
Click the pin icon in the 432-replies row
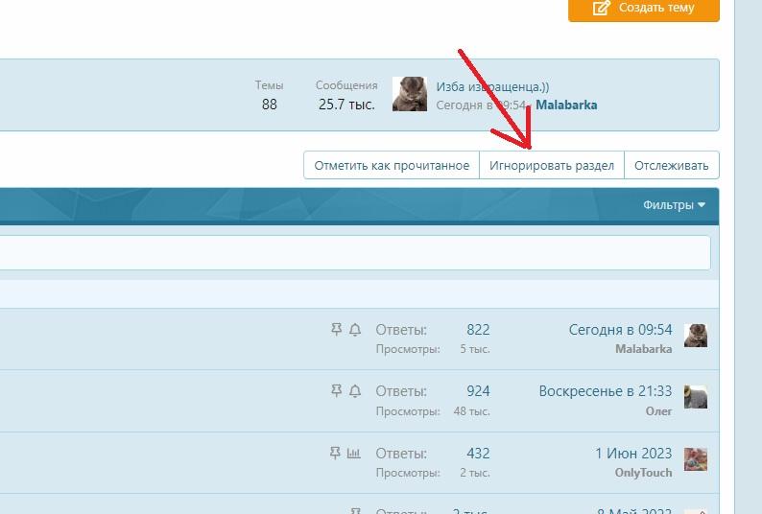coord(335,453)
